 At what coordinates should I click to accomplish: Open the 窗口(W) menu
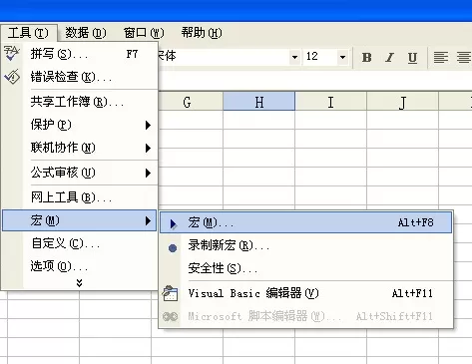tap(144, 33)
